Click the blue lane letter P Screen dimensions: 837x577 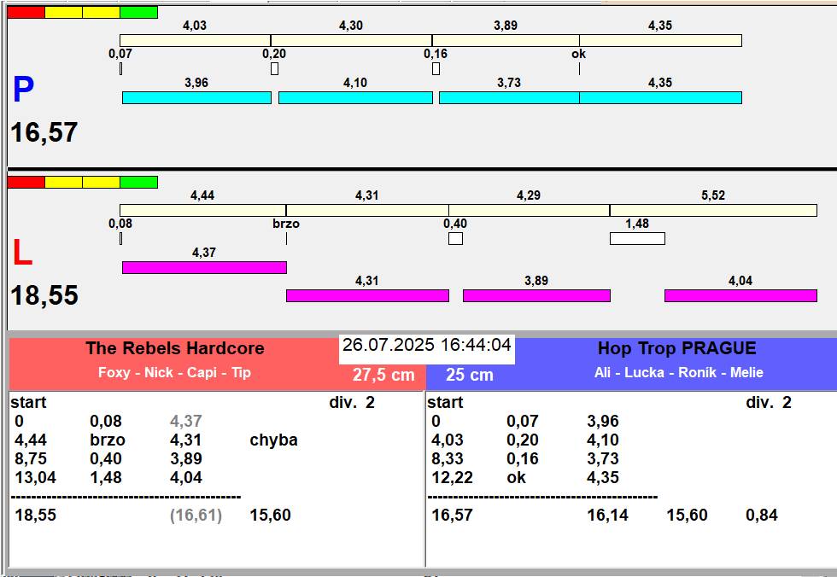click(x=24, y=89)
